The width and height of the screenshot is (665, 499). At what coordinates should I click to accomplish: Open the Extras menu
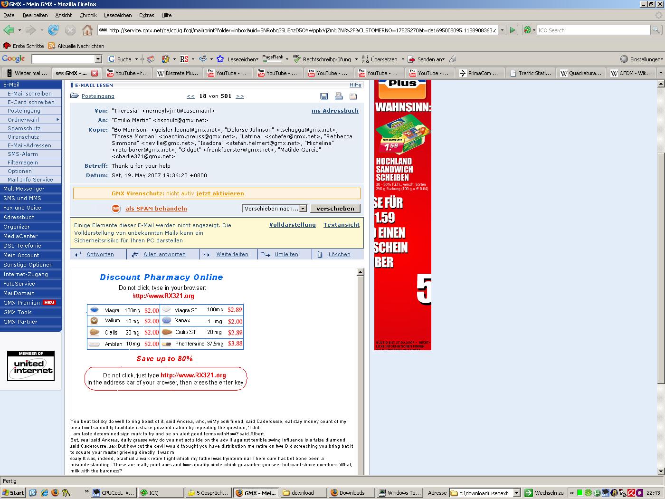[x=147, y=15]
